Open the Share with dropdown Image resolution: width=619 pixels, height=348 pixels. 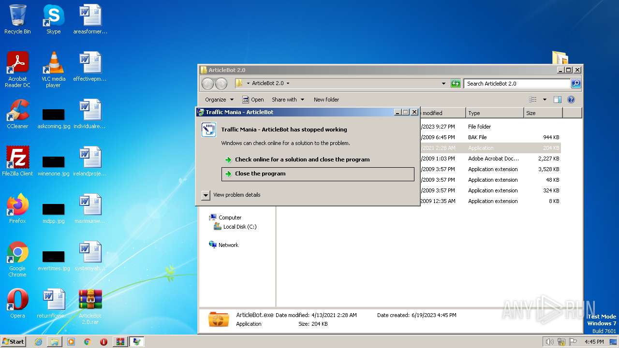(288, 100)
